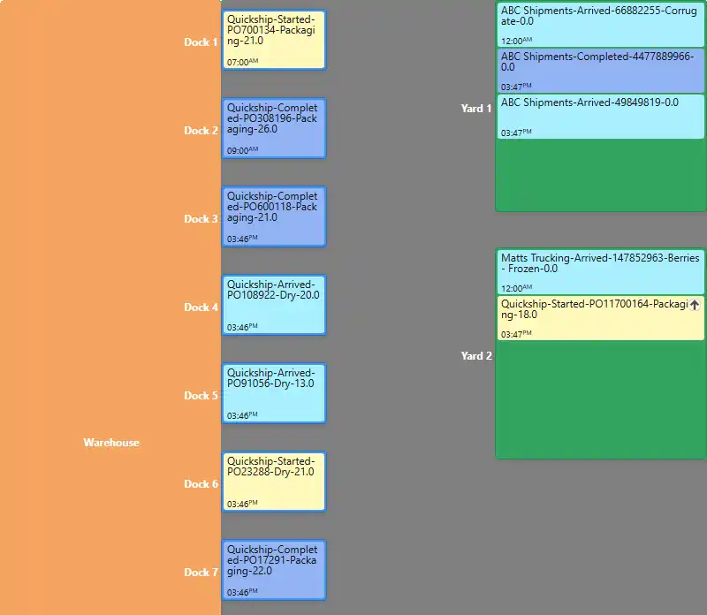Click the Dock 4 label
Screen dimensions: 707x615
[201, 307]
